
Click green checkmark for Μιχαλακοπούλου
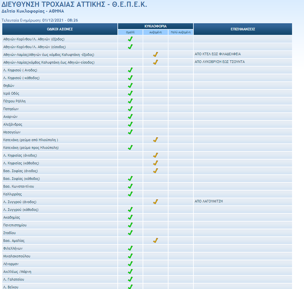pos(130,256)
